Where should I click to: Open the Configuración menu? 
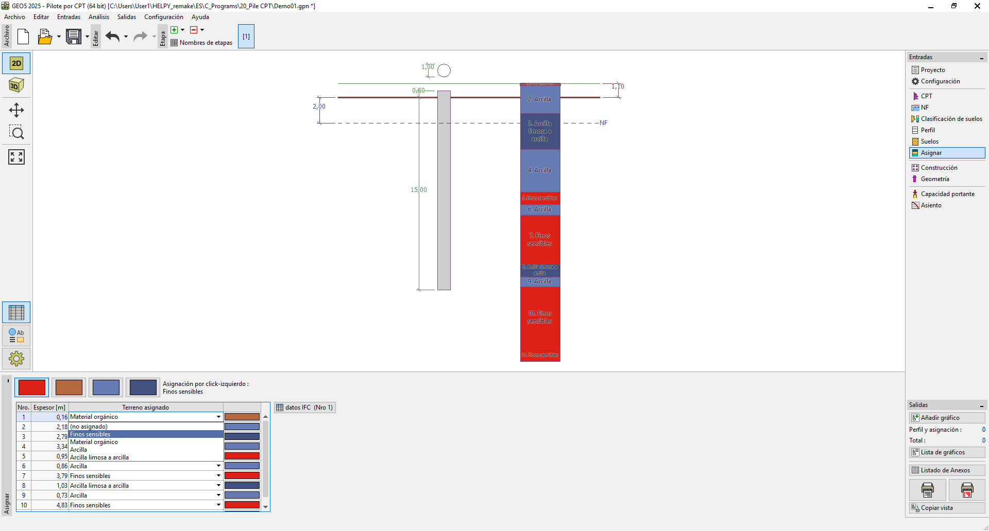tap(163, 17)
